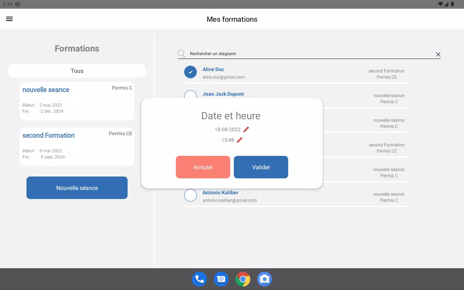Open the hamburger navigation menu
Viewport: 464px width, 290px height.
tap(9, 19)
